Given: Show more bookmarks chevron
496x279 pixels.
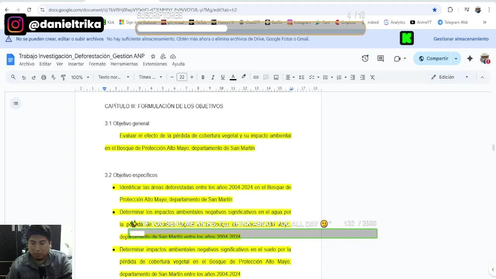Looking at the screenshot, I should pos(484,22).
